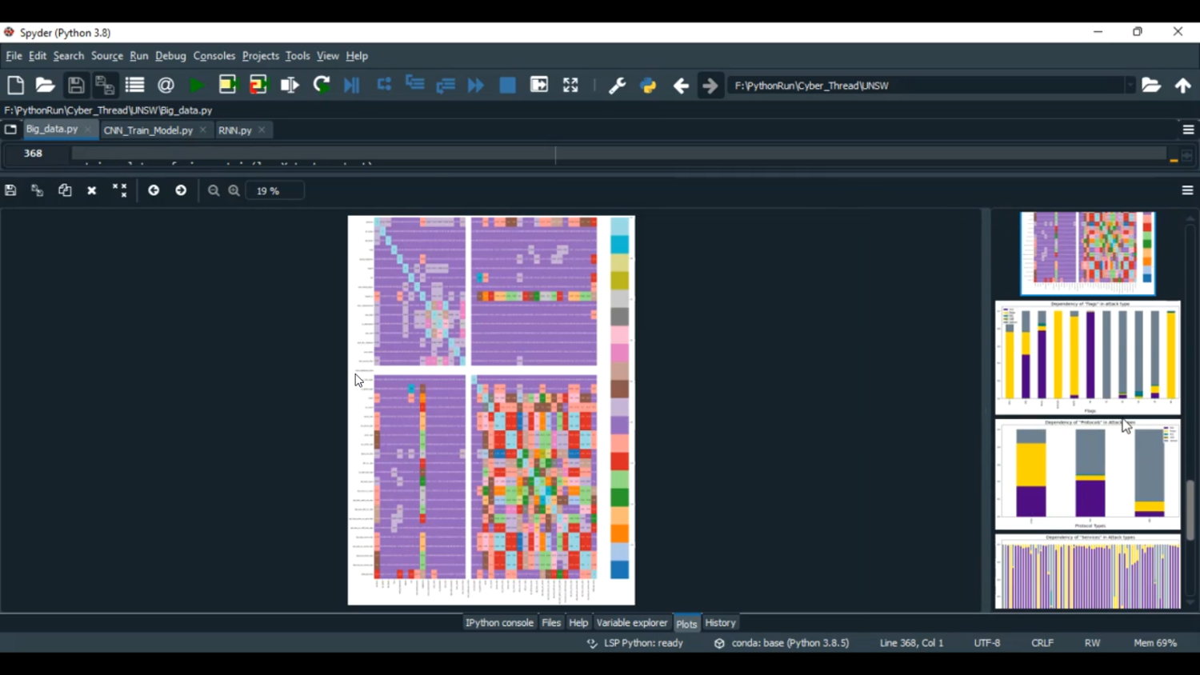1200x675 pixels.
Task: Open the Plots pane options hamburger menu
Action: [x=1187, y=190]
